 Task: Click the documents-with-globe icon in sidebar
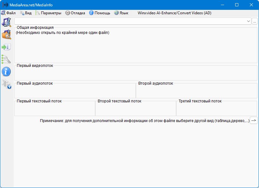click(x=6, y=84)
